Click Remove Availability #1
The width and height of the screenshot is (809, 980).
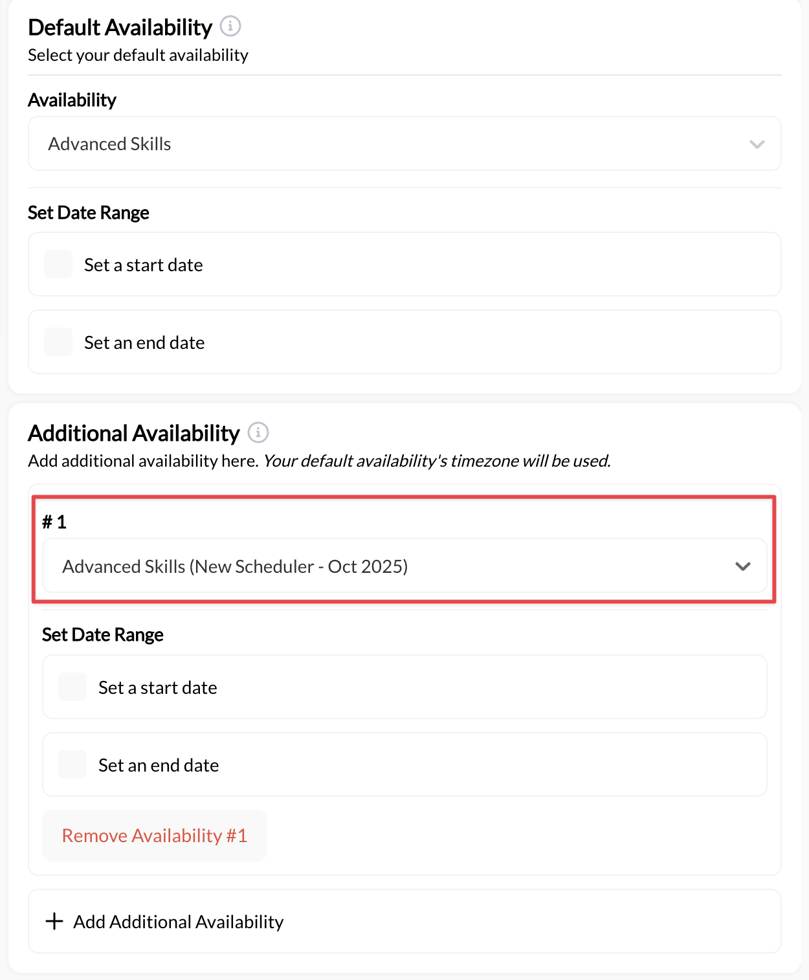[154, 835]
